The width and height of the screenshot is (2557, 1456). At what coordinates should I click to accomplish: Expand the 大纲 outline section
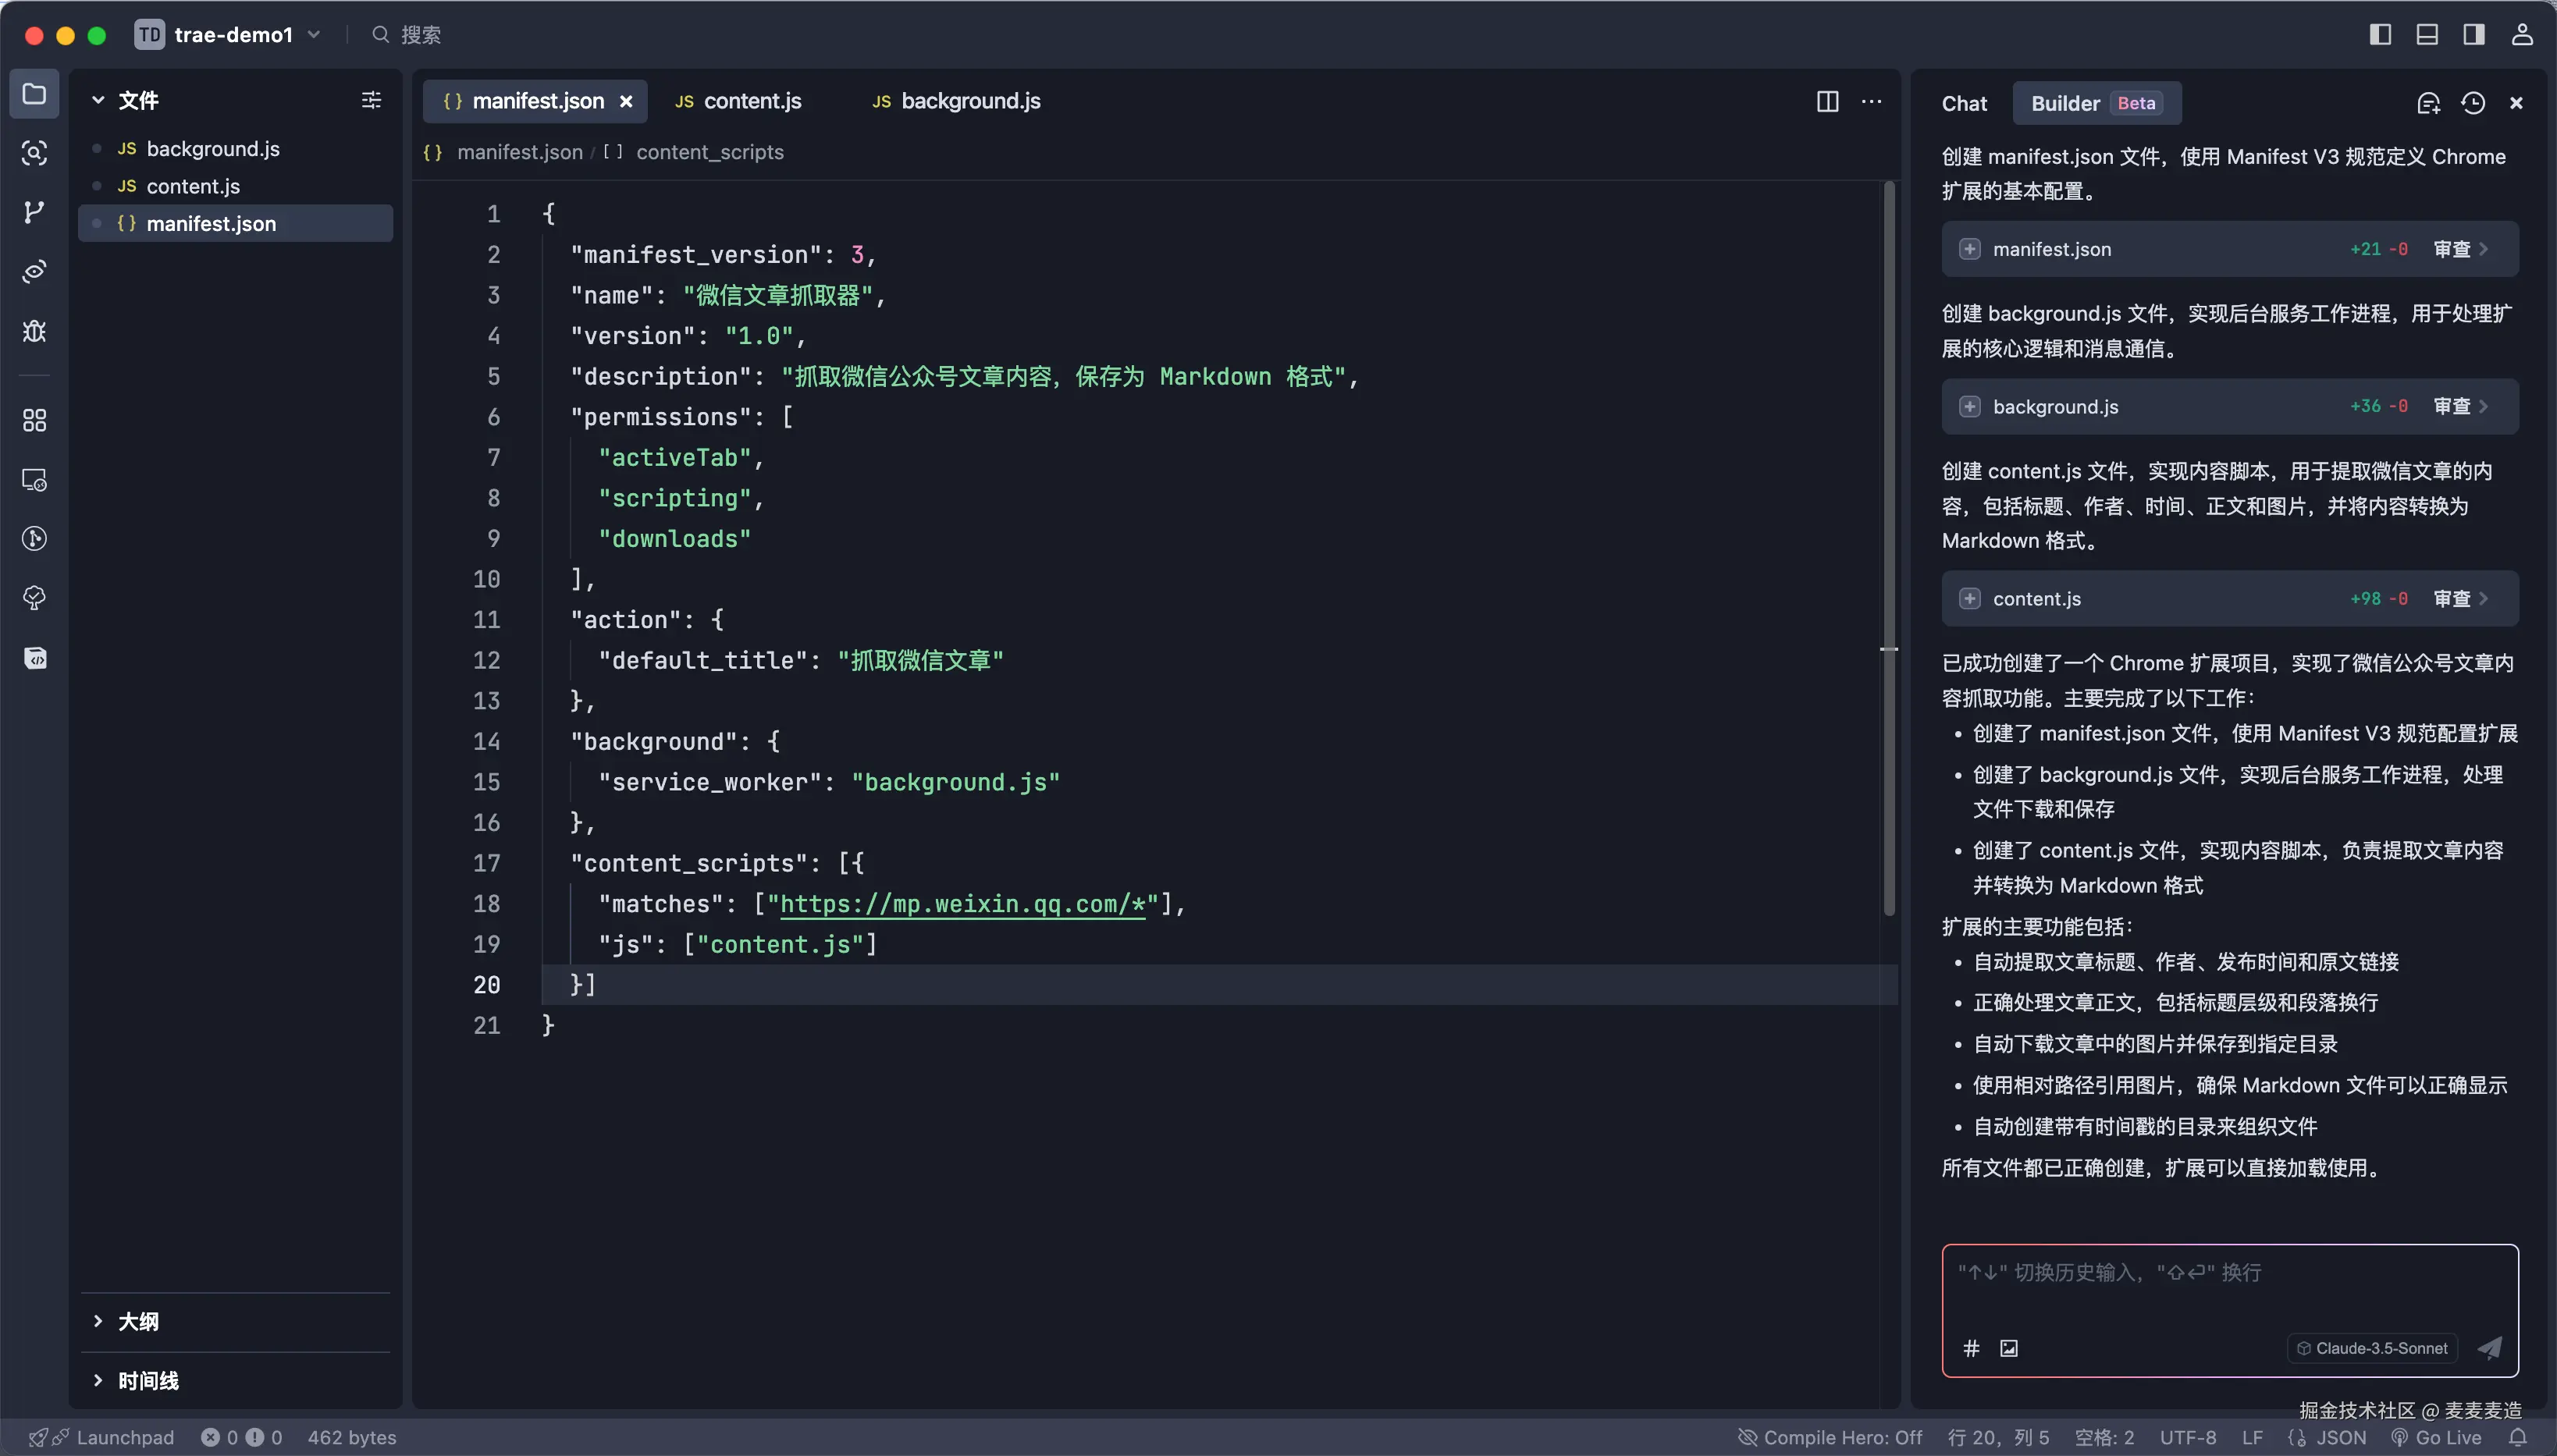(x=138, y=1321)
